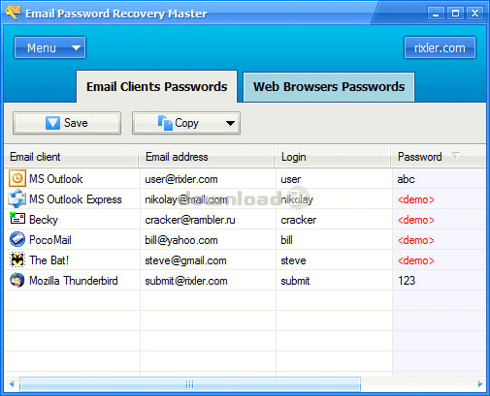The width and height of the screenshot is (490, 396).
Task: Sort by Email address column header
Action: pyautogui.click(x=207, y=157)
